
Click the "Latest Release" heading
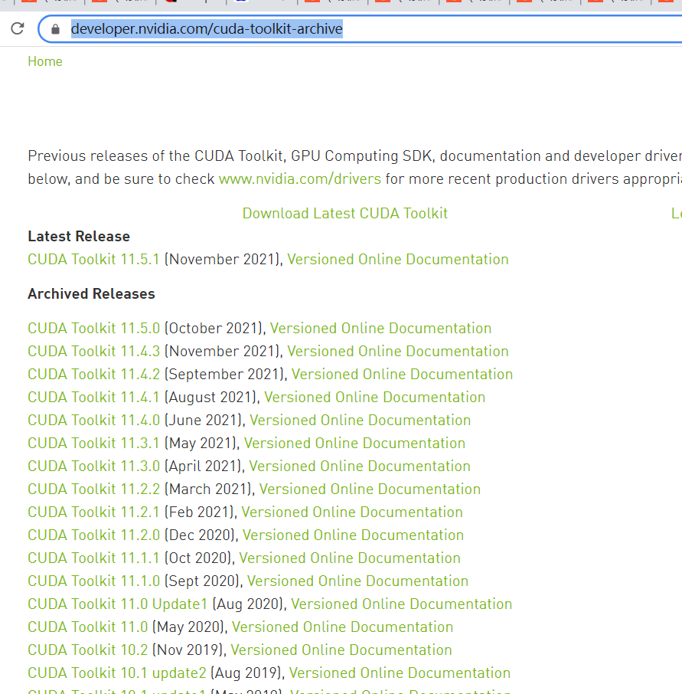pyautogui.click(x=79, y=237)
